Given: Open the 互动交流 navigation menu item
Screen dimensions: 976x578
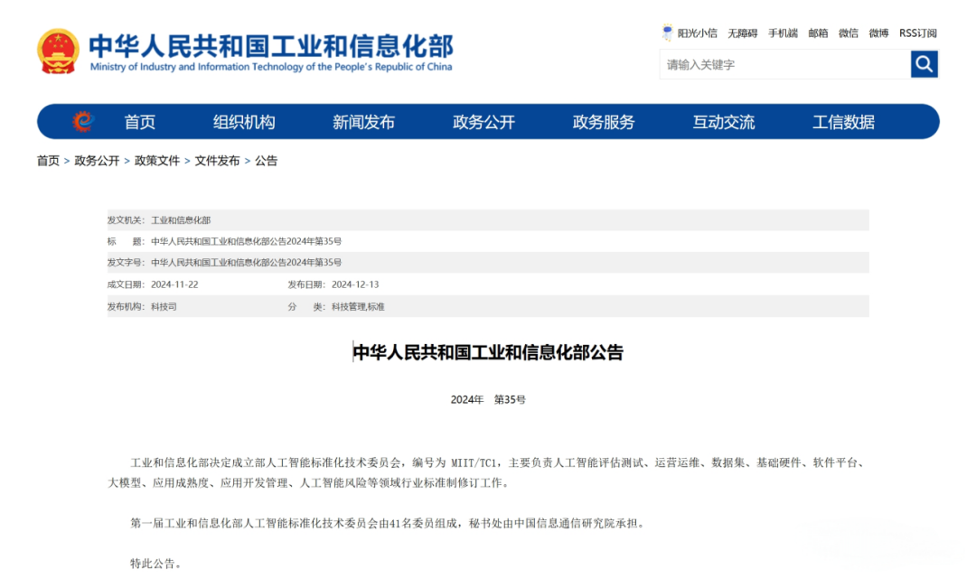Looking at the screenshot, I should coord(724,122).
